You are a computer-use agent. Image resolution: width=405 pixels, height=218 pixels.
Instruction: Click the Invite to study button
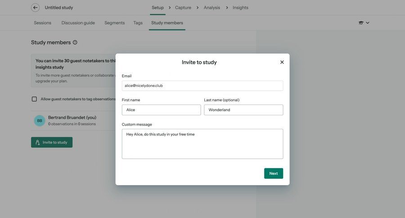pos(52,142)
